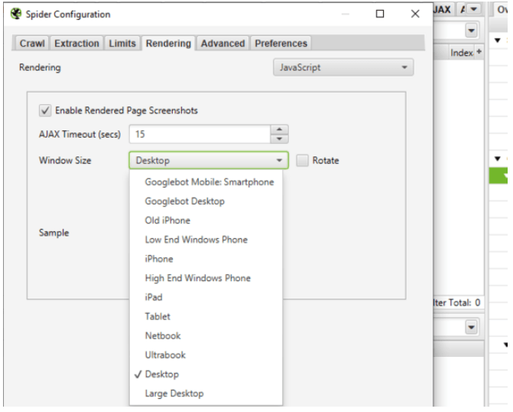Click the AJAX Timeout input field
Image resolution: width=513 pixels, height=412 pixels.
(x=200, y=133)
